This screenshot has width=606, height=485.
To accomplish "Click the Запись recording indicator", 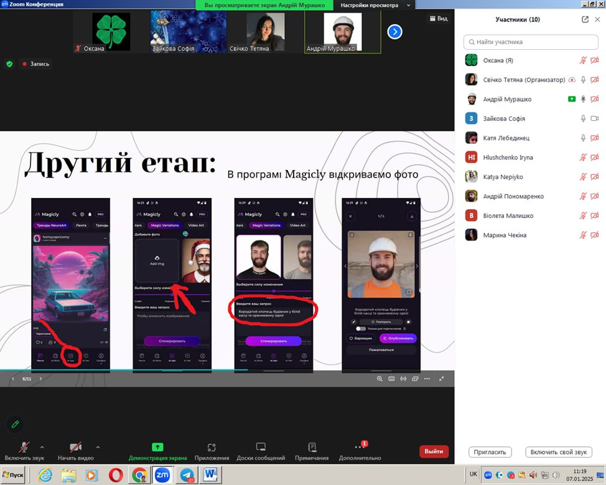I will click(36, 64).
